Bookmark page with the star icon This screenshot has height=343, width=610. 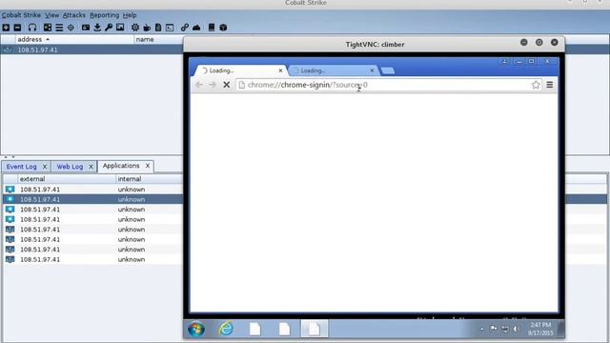click(536, 85)
